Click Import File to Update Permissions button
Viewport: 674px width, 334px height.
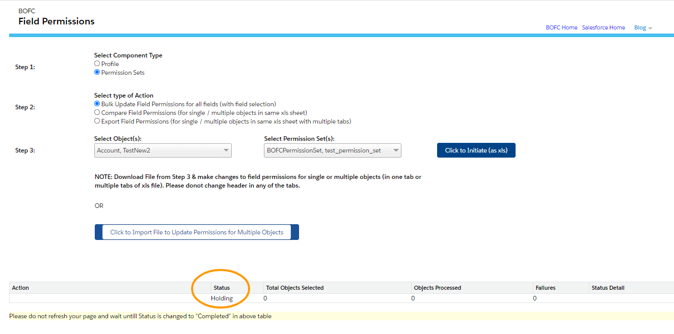(x=197, y=232)
